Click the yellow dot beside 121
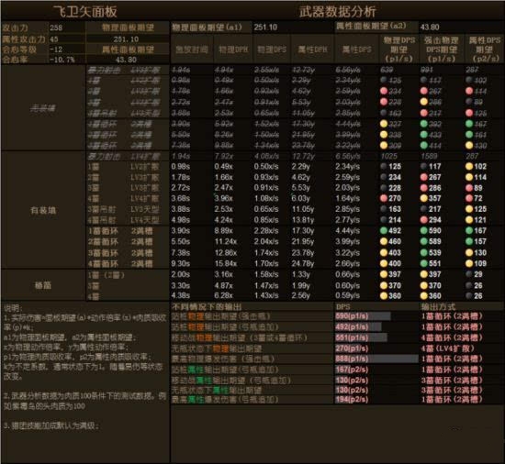Viewport: 505px width, 464px height. click(469, 220)
